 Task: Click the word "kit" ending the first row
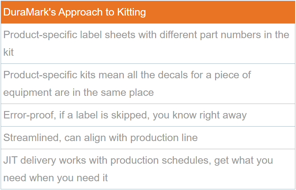[9, 52]
